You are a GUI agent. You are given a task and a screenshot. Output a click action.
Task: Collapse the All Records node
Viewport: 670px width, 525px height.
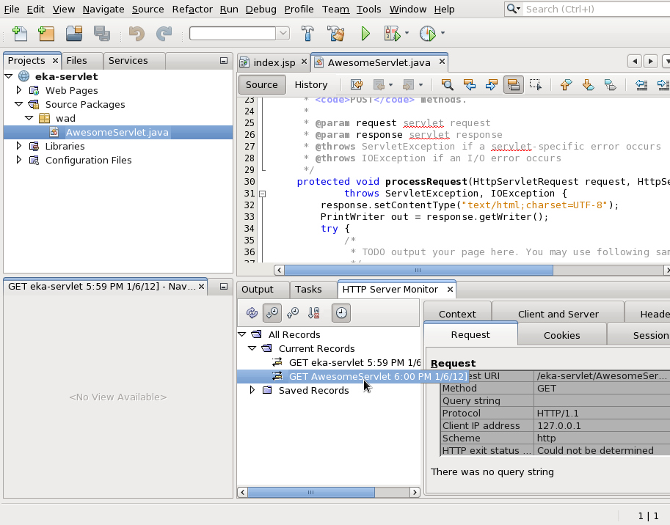pyautogui.click(x=242, y=334)
